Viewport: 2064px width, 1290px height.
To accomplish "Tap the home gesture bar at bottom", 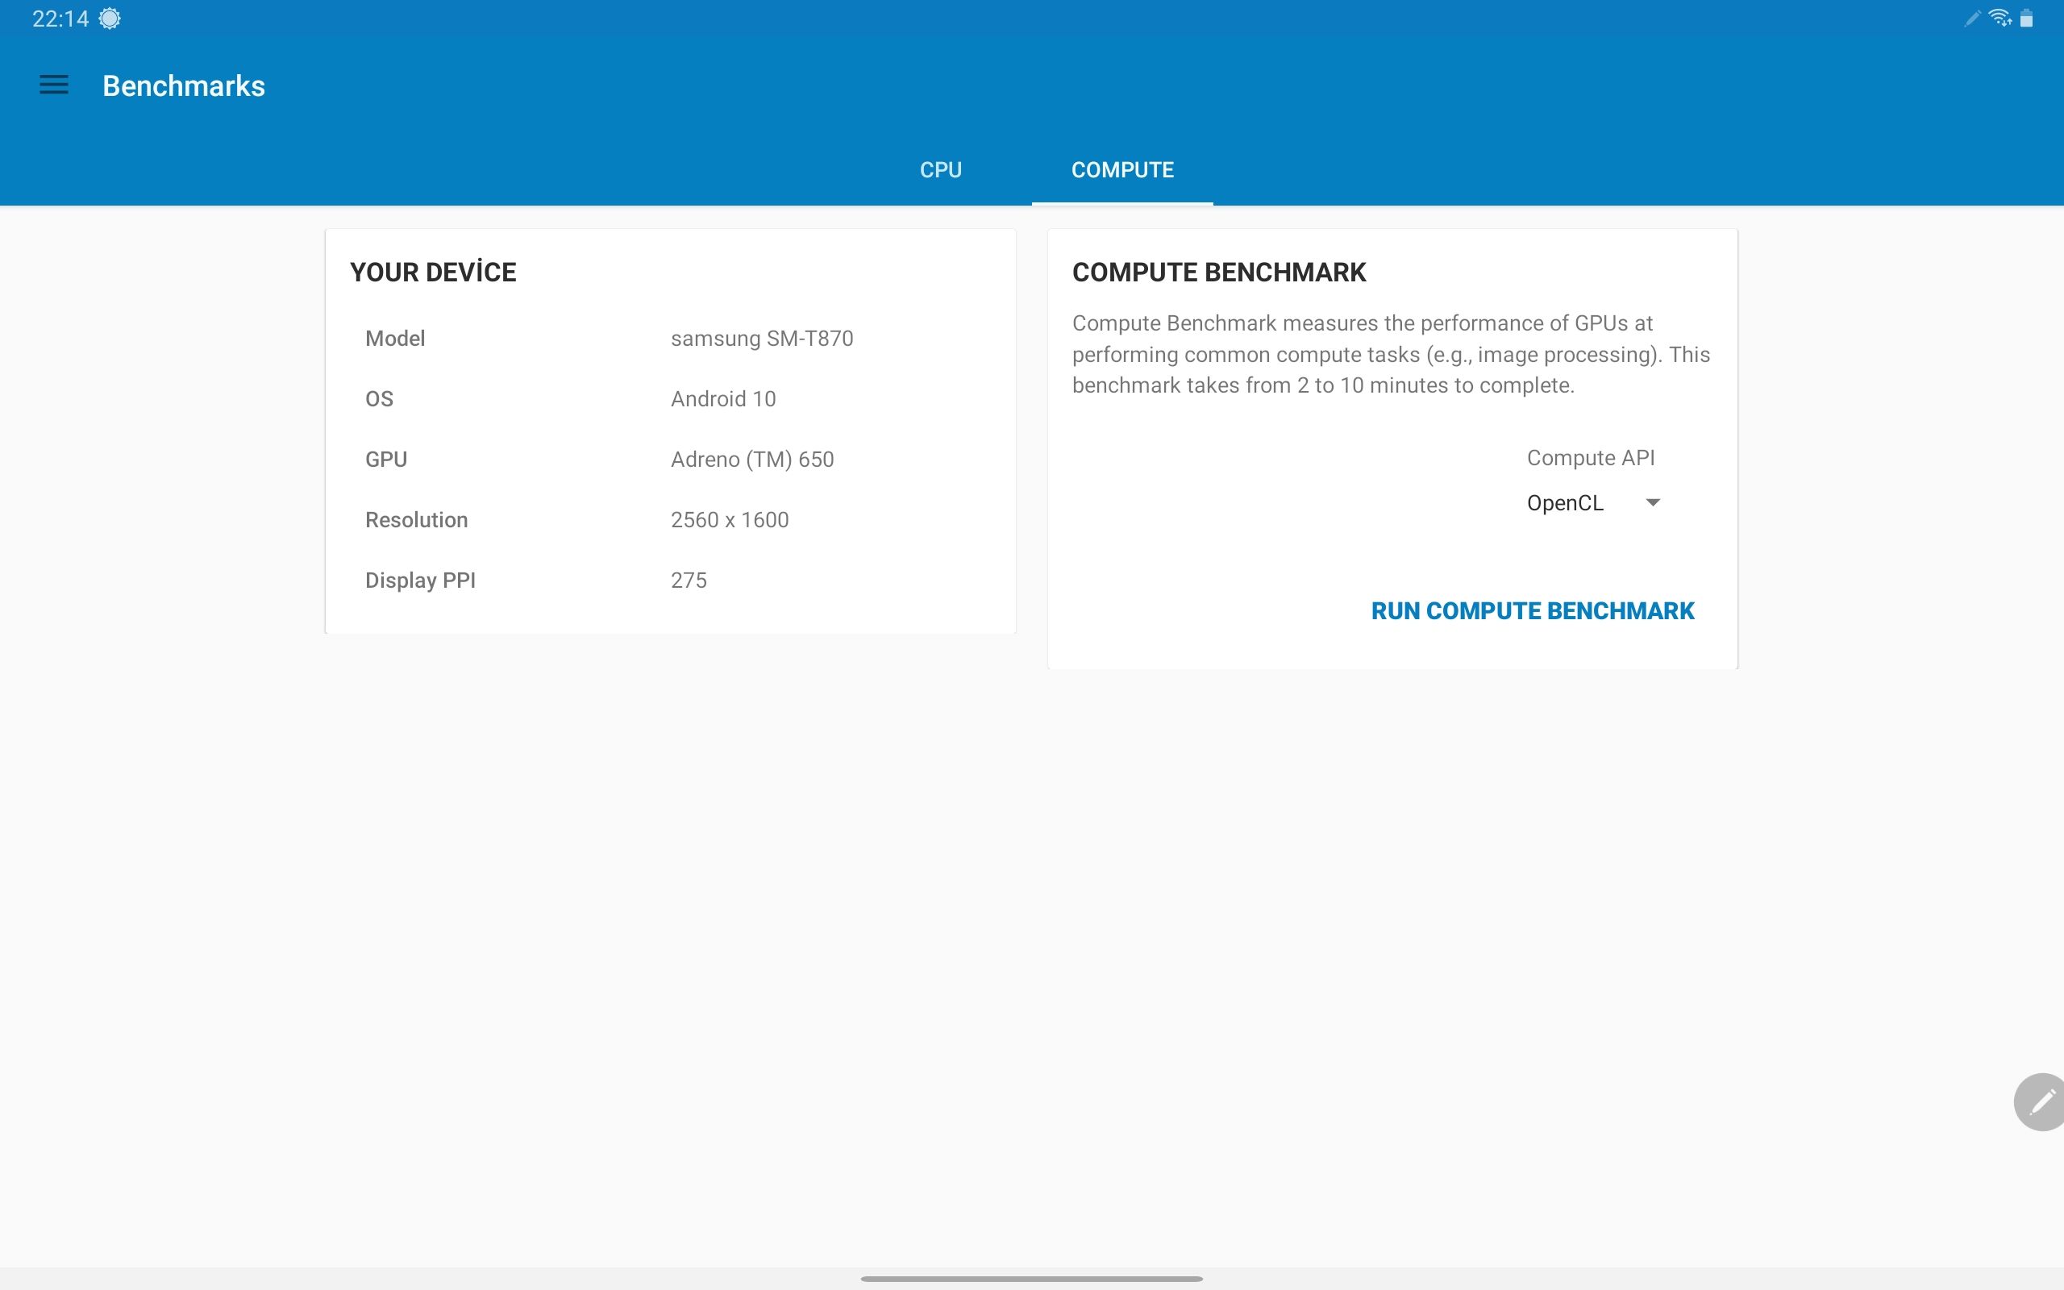I will pyautogui.click(x=1031, y=1278).
